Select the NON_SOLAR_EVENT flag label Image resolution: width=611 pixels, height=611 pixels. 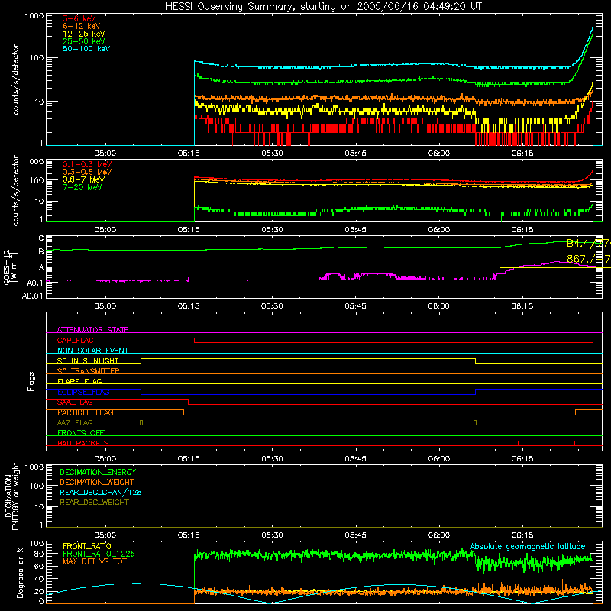[92, 351]
